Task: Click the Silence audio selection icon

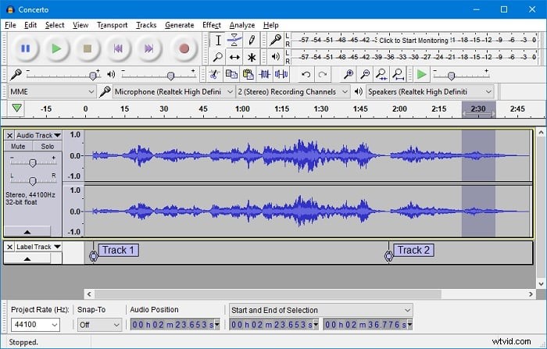Action: click(x=281, y=74)
